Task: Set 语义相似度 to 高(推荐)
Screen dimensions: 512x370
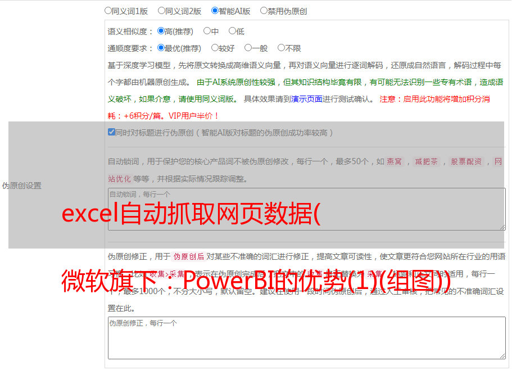Action: [x=161, y=31]
